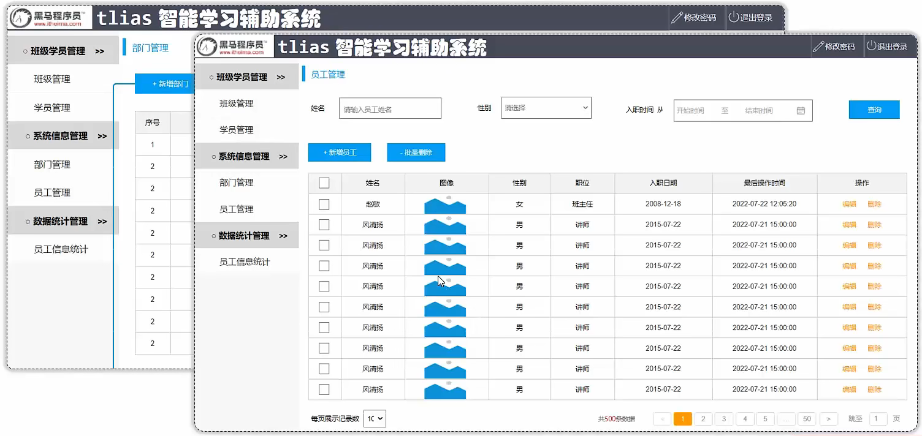Click the blue 查询 search button

coord(874,110)
